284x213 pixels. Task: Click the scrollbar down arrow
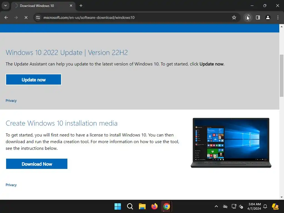[x=282, y=197]
